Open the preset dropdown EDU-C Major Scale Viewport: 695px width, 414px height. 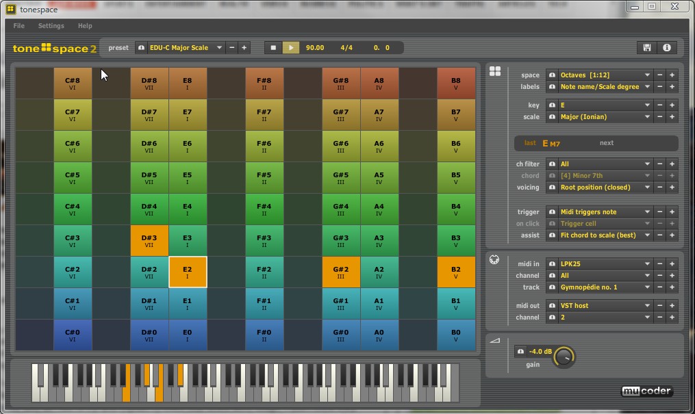click(x=186, y=47)
